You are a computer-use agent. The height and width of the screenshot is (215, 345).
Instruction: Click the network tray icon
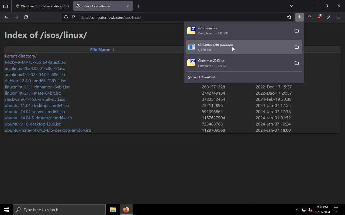(x=304, y=210)
